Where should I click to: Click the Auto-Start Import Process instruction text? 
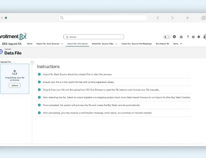coord(117,97)
